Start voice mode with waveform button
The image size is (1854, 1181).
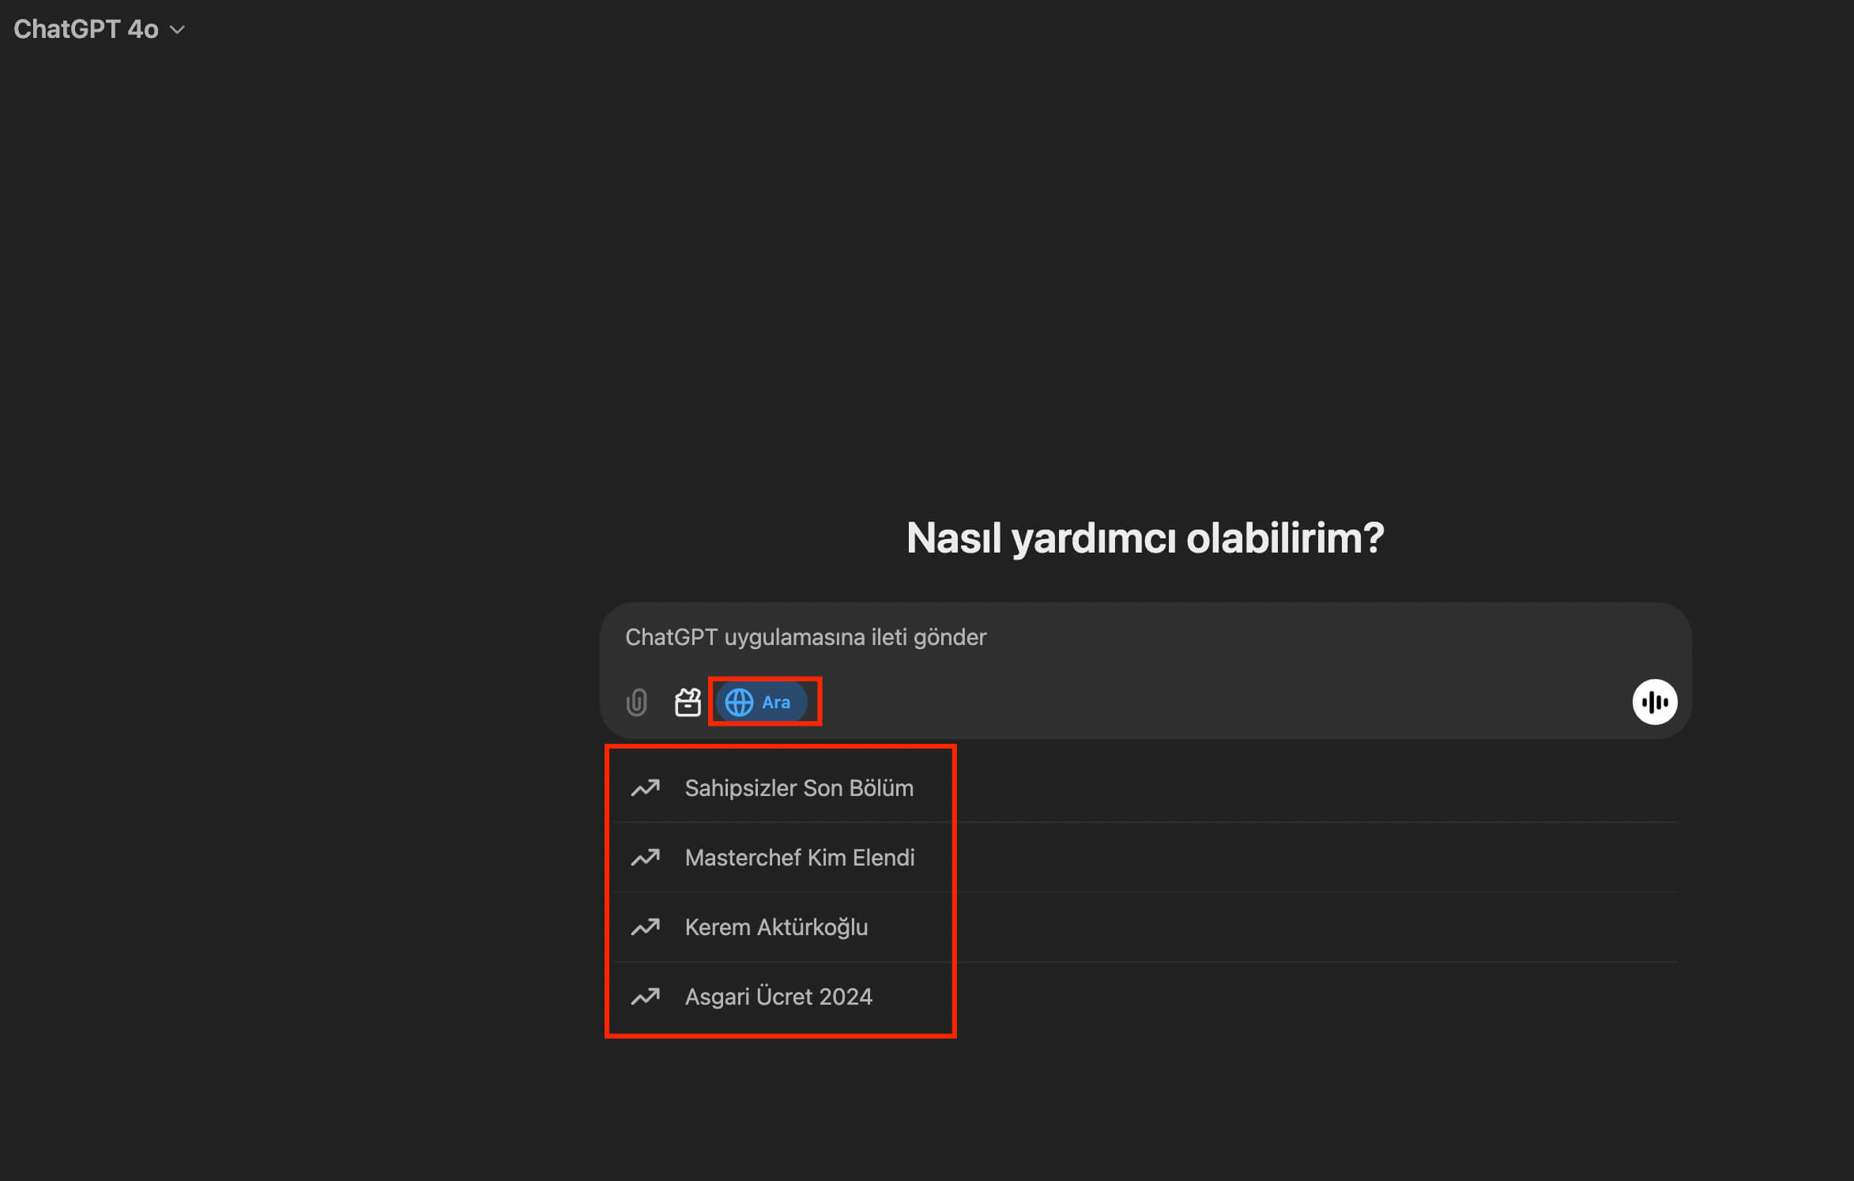click(x=1654, y=702)
